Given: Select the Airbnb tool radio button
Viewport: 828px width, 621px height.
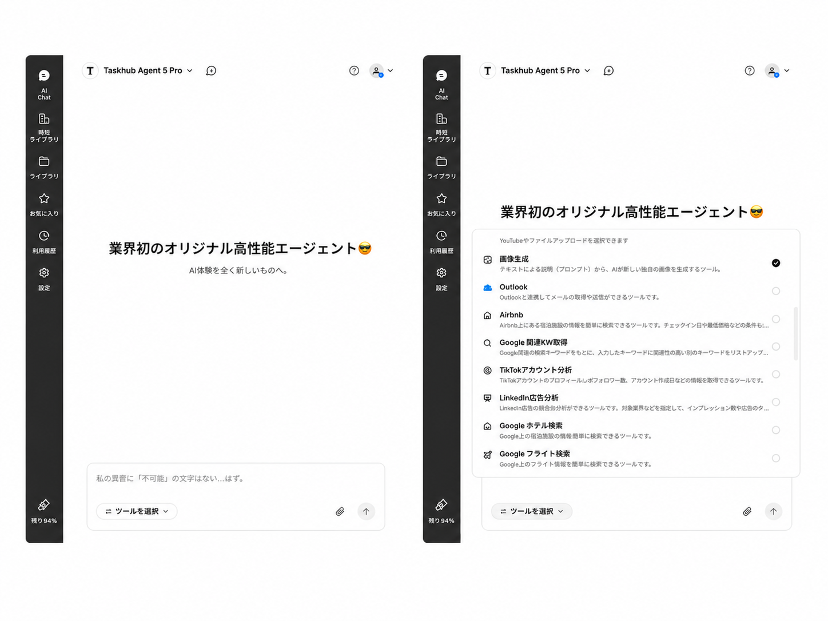Looking at the screenshot, I should 776,319.
